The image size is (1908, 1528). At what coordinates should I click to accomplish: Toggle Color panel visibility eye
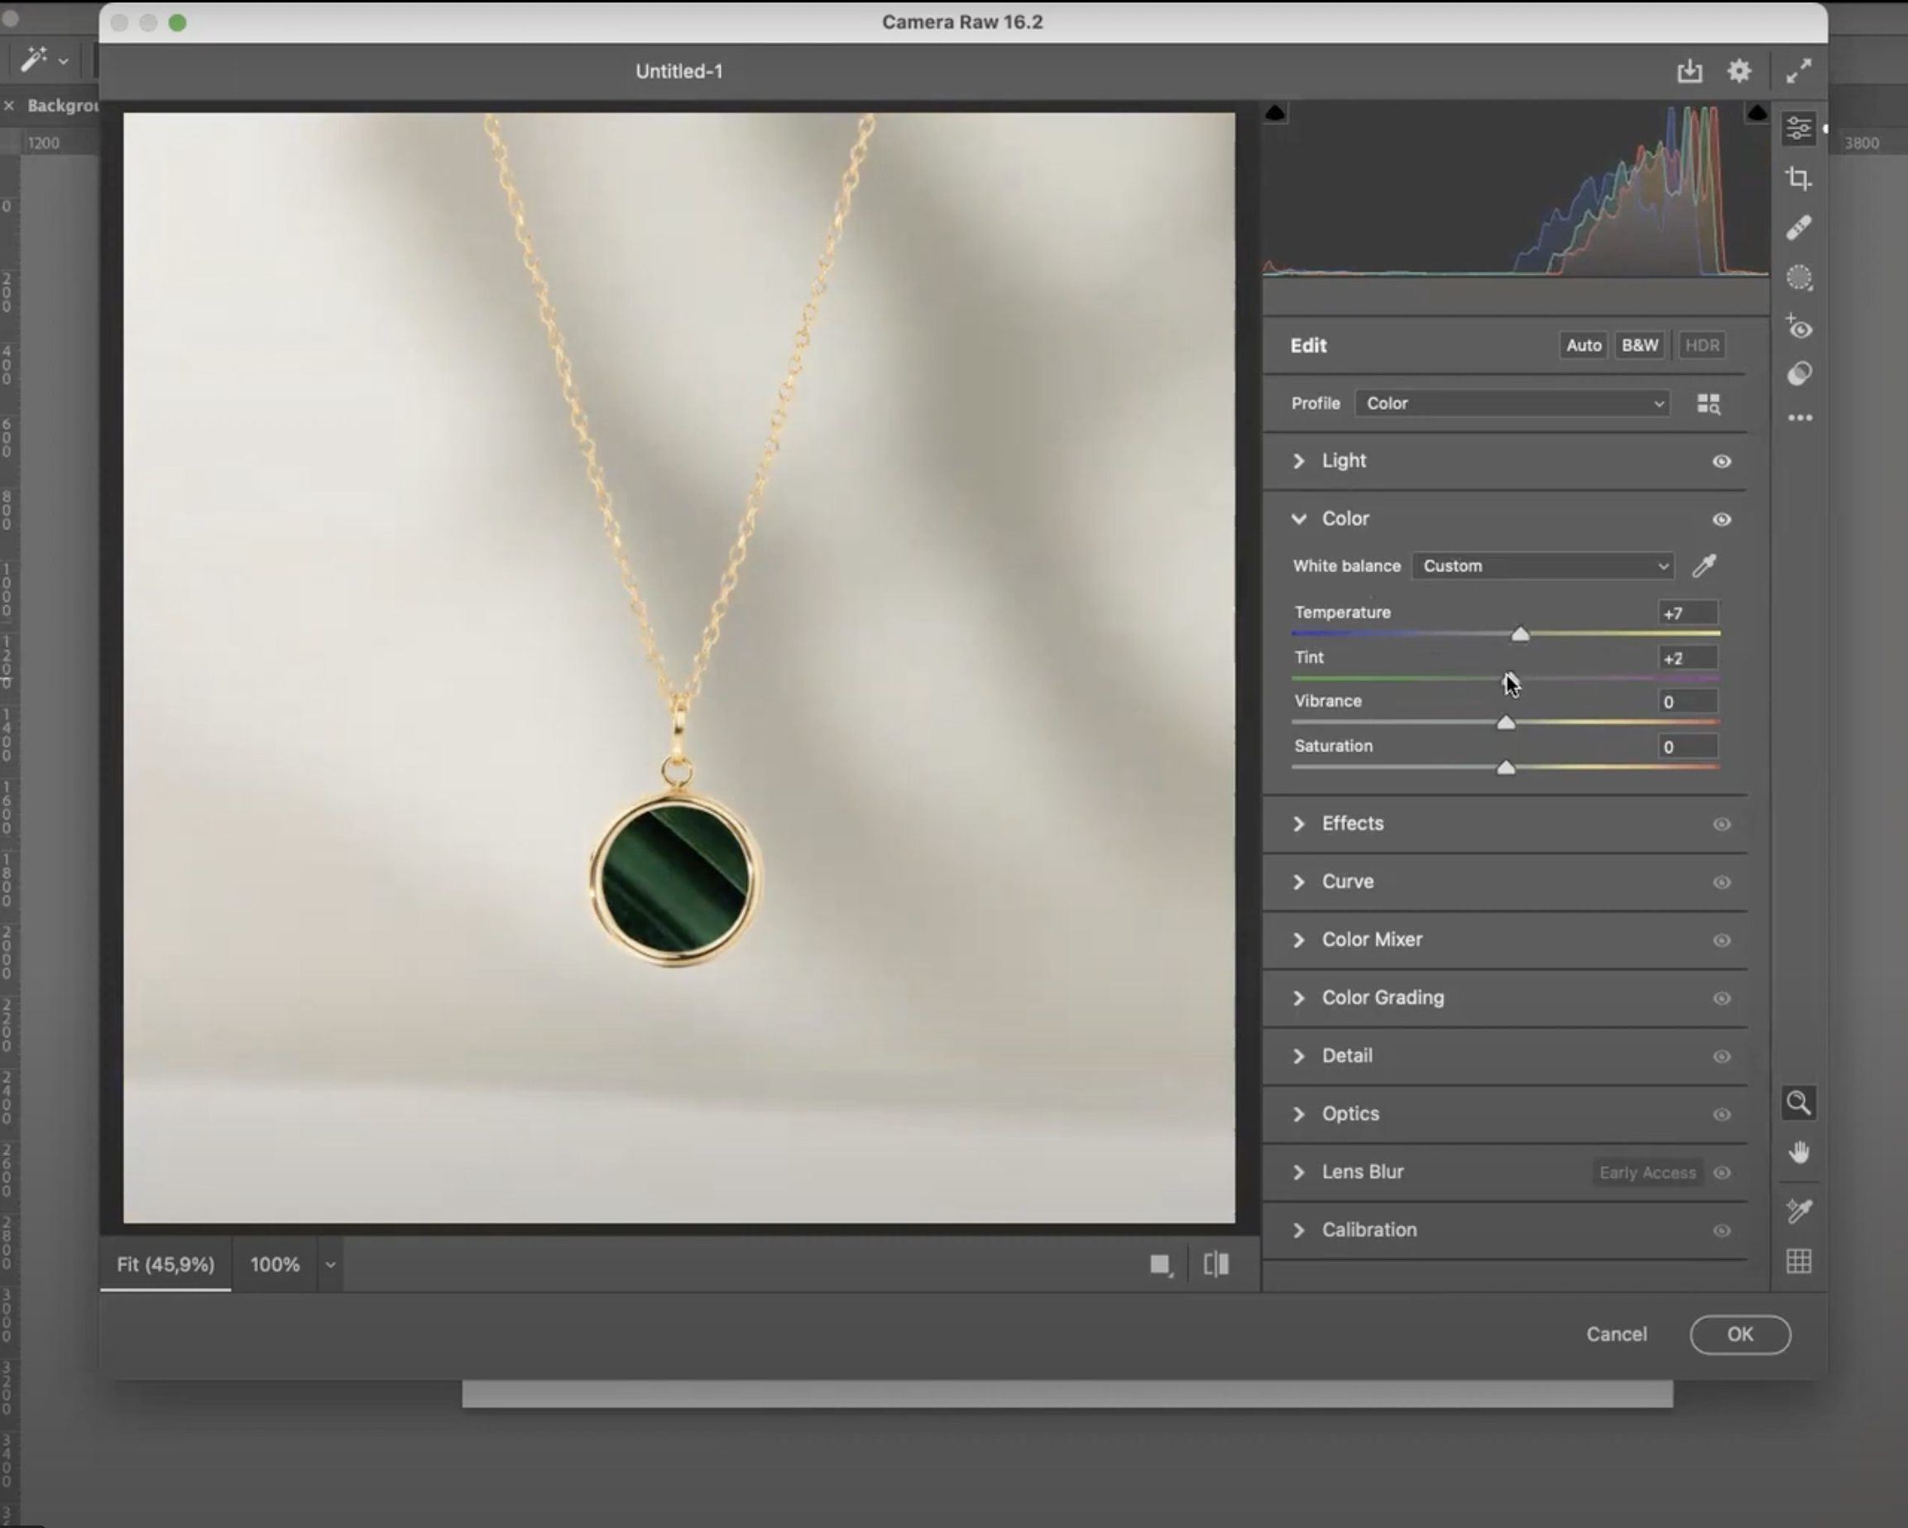pos(1721,520)
